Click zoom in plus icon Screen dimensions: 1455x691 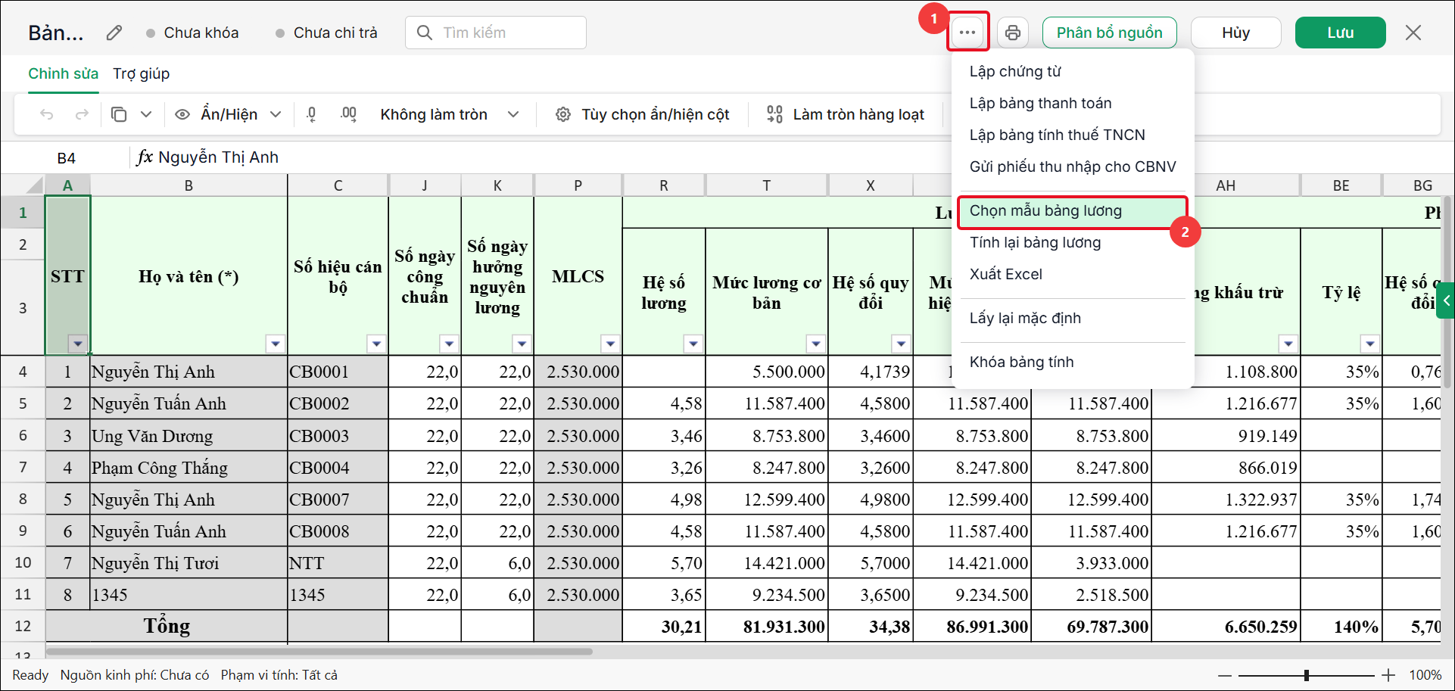[x=1388, y=675]
